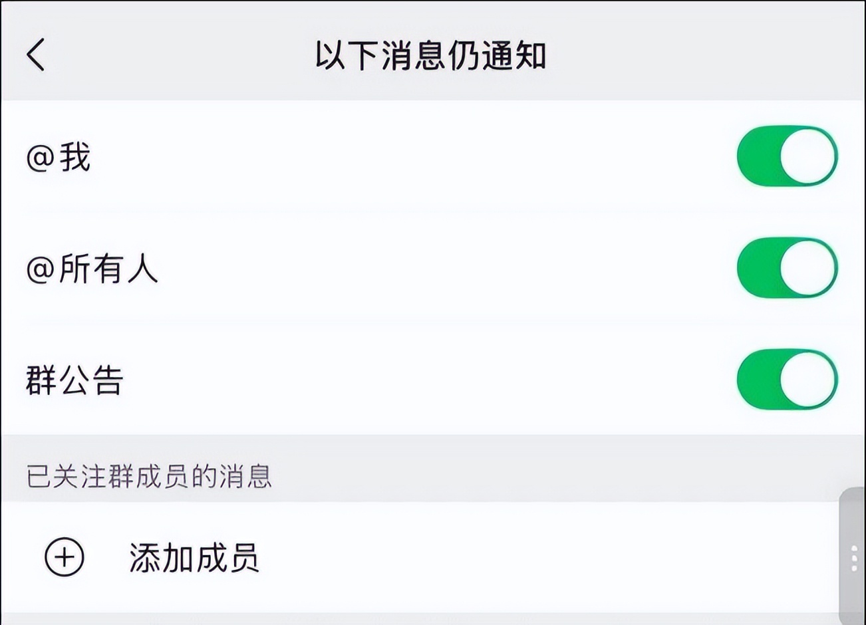The height and width of the screenshot is (625, 866).
Task: Tap the 以下消息仍通知 title bar
Action: (x=433, y=53)
